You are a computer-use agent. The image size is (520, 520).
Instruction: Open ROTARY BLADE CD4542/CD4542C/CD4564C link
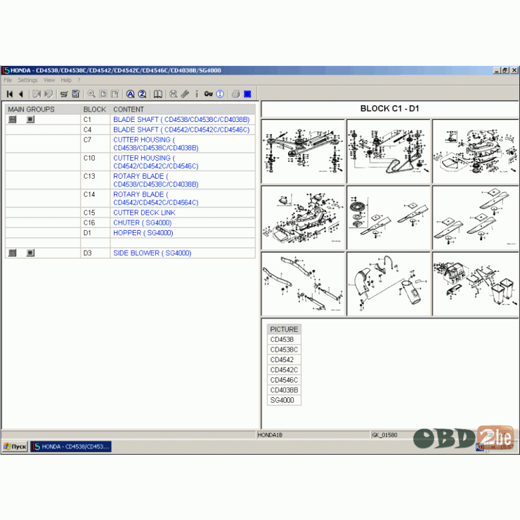tap(156, 199)
